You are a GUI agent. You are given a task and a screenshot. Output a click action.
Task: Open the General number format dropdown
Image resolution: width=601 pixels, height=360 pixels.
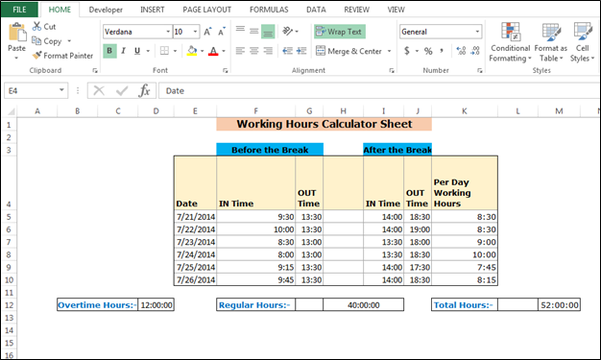(x=477, y=32)
